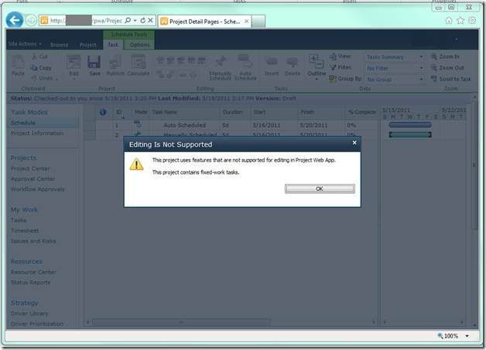Open a new blank browser tab
Viewport: 486px width, 350px height.
click(258, 22)
